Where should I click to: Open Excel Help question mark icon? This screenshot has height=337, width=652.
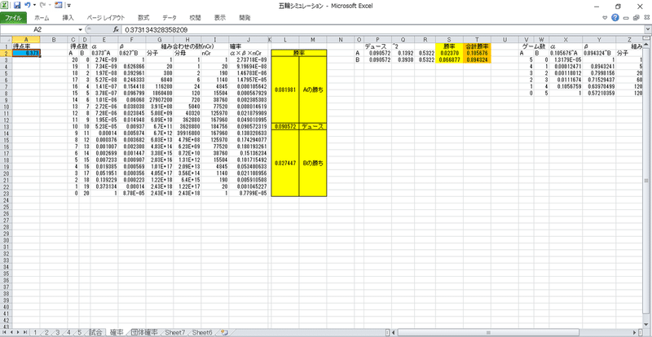coord(615,18)
